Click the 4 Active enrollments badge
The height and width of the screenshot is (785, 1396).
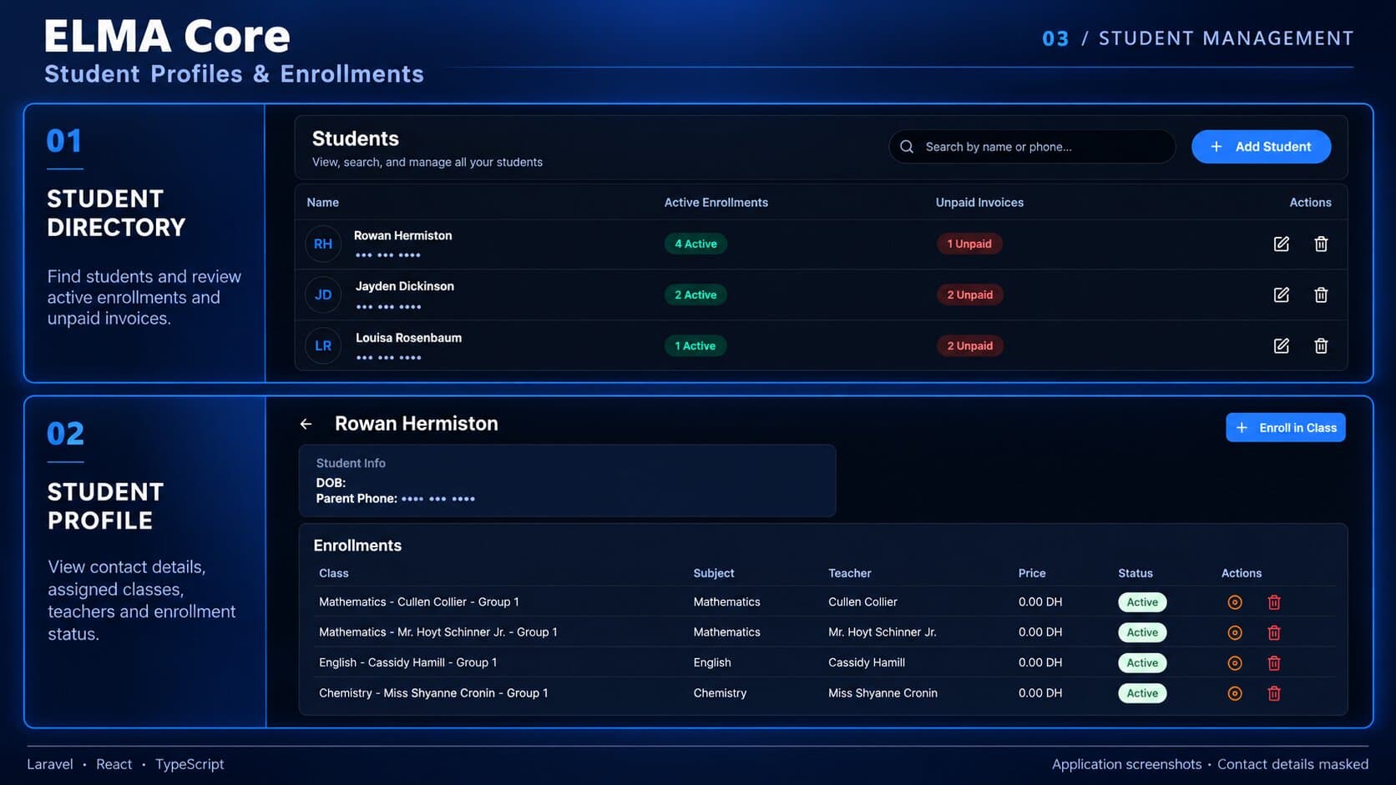coord(695,244)
